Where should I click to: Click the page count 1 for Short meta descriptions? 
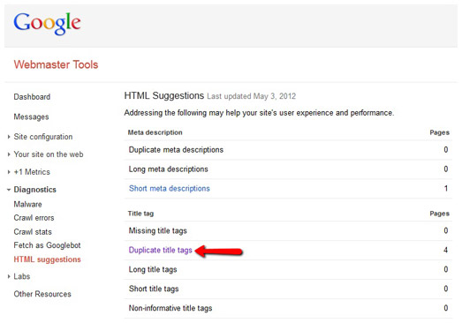pos(446,189)
